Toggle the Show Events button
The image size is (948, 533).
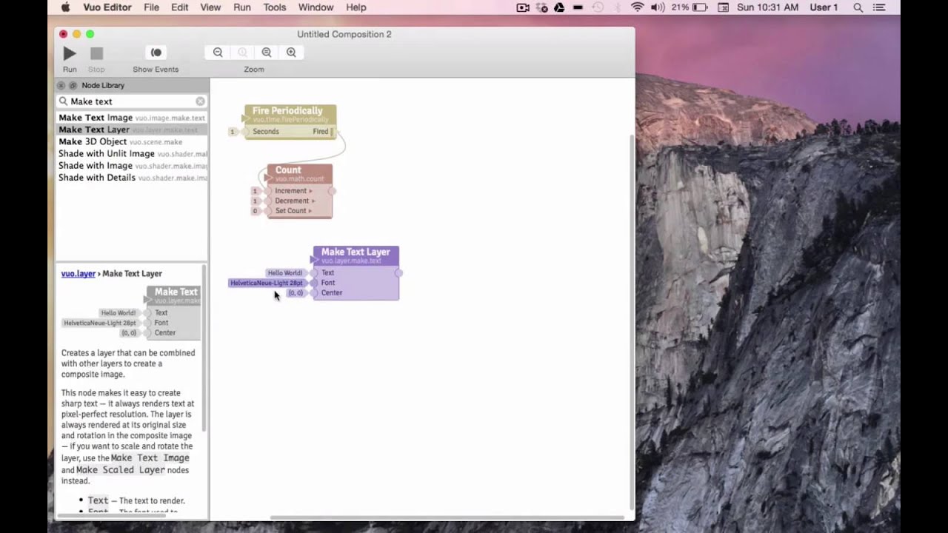[x=156, y=53]
